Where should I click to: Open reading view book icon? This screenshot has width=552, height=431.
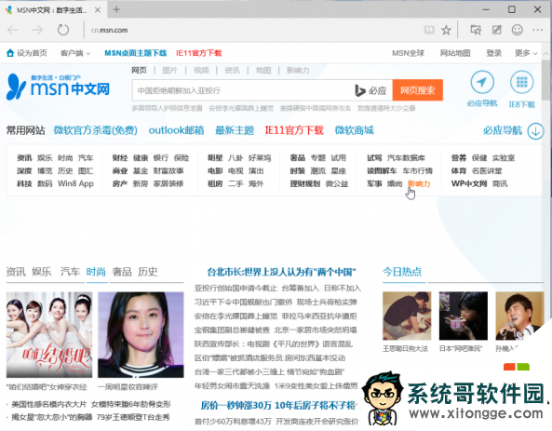pyautogui.click(x=429, y=30)
